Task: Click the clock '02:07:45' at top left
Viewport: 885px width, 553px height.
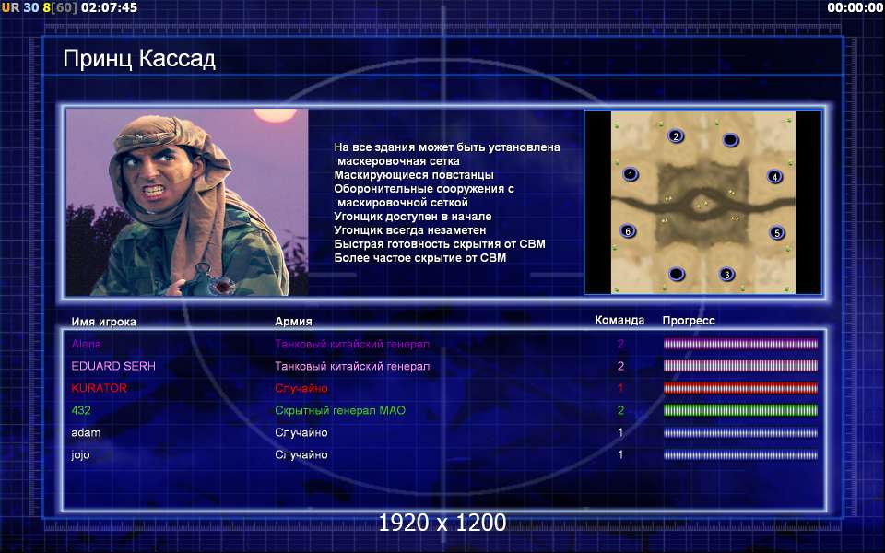Action: 109,7
